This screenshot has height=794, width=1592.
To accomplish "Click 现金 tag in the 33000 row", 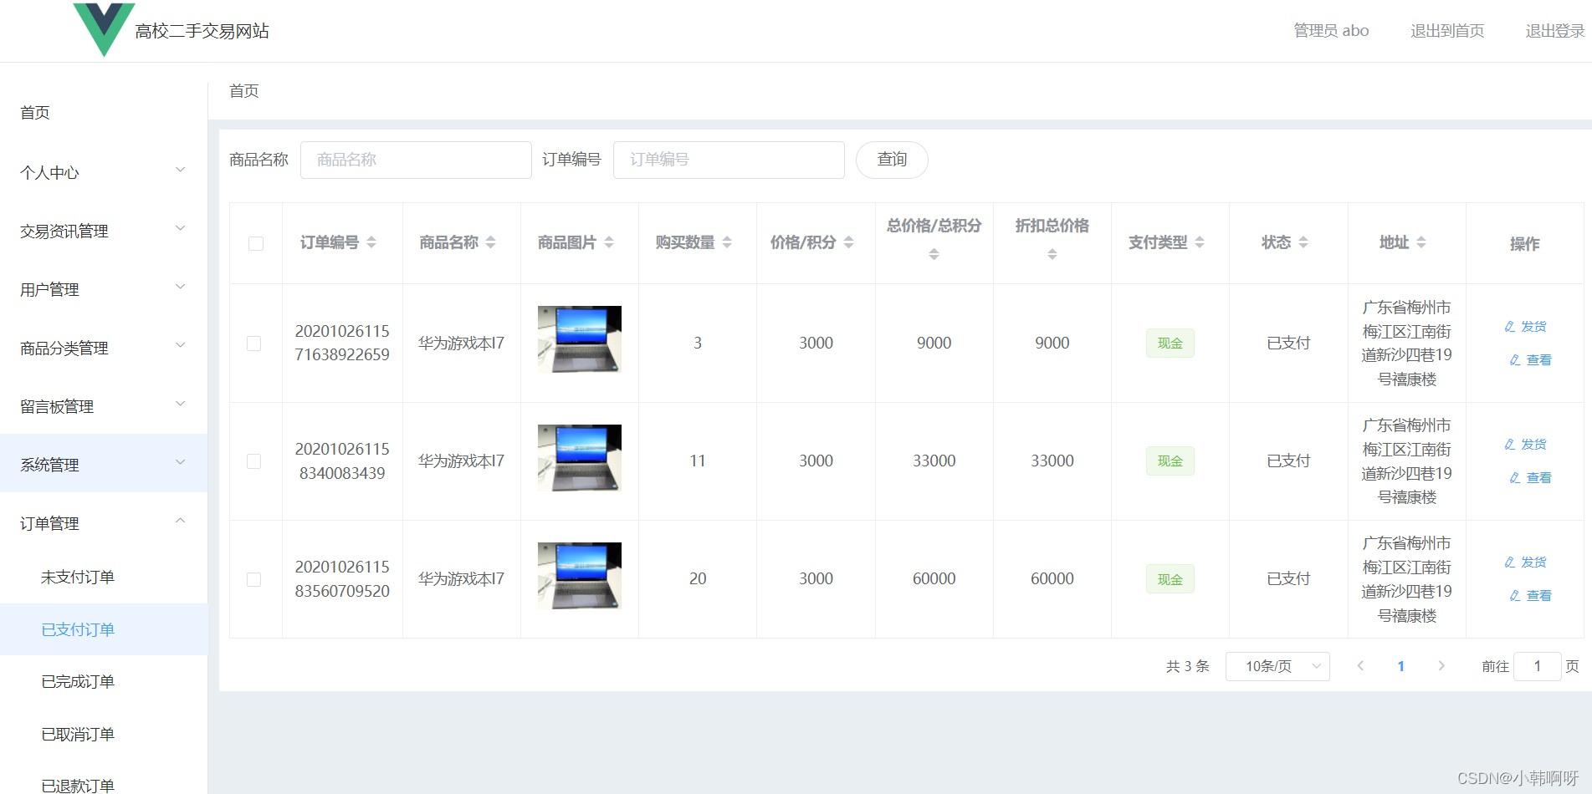I will 1170,461.
